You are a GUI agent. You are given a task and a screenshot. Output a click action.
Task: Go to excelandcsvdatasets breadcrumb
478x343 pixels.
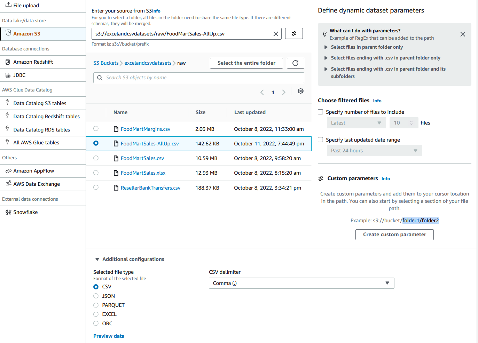coord(148,63)
